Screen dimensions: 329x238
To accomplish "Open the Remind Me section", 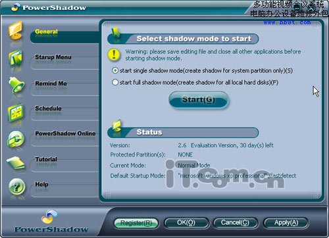I will pyautogui.click(x=51, y=83).
